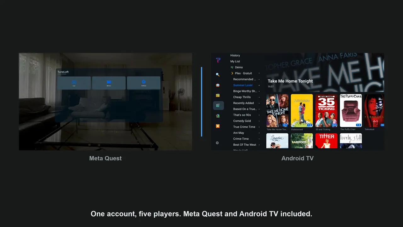The image size is (403, 227).
Task: Expand the Cheap Thrills arrow
Action: 259,97
